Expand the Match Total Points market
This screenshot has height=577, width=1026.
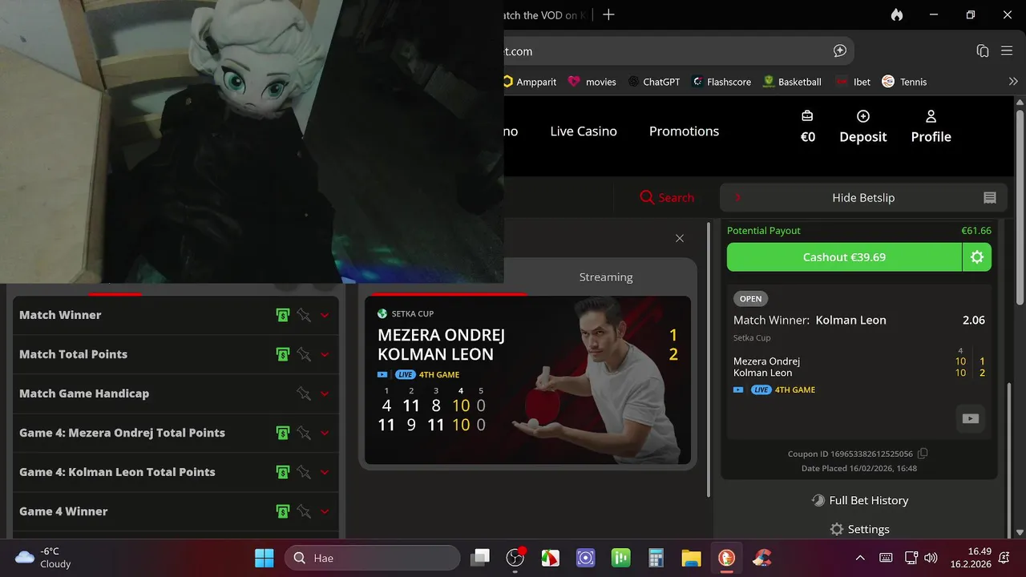(x=325, y=355)
